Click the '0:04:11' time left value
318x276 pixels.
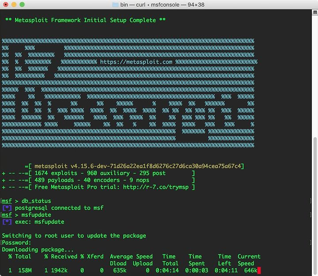[x=226, y=270]
